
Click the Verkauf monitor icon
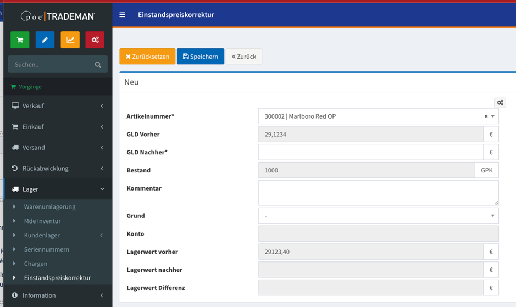(x=15, y=105)
